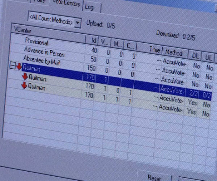Viewport: 217px width, 181px height.
Task: Select the Absentee by Mail row
Action: point(42,60)
